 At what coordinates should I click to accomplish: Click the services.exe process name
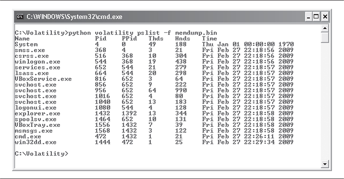tap(38, 67)
